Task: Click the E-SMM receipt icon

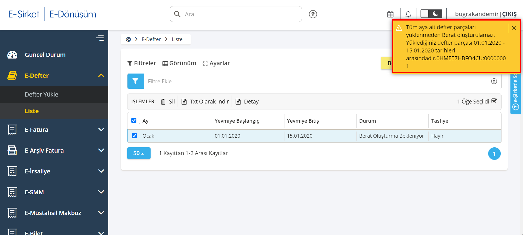Action: coord(12,192)
